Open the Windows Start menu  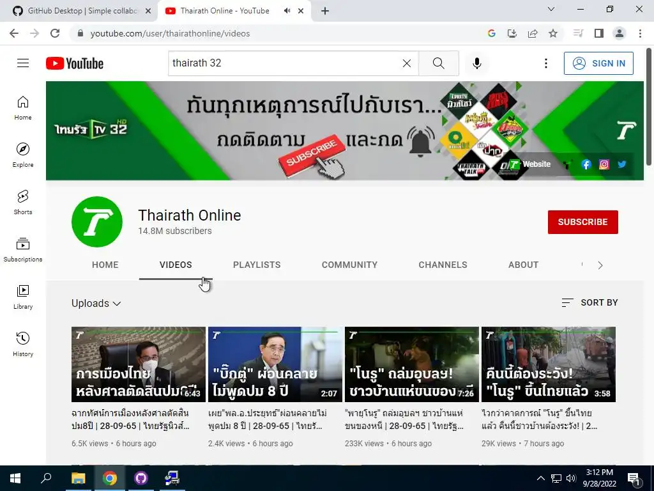15,478
